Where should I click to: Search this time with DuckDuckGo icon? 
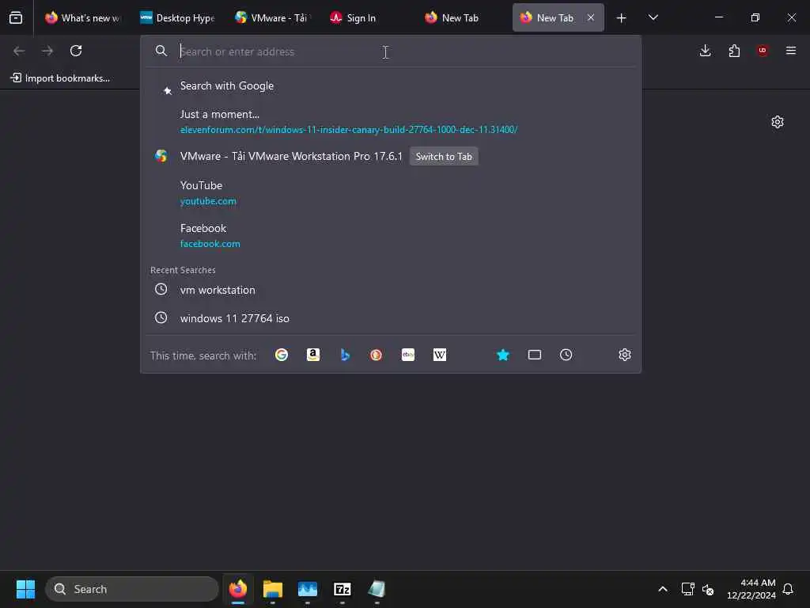click(376, 355)
